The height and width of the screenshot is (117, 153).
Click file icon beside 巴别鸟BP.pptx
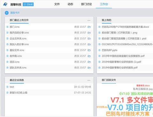tap(99, 50)
